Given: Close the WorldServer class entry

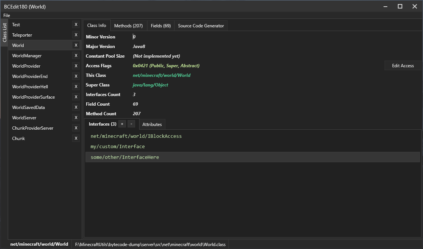Looking at the screenshot, I should pos(76,117).
